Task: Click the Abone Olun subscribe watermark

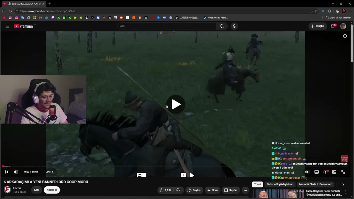Action: click(344, 159)
